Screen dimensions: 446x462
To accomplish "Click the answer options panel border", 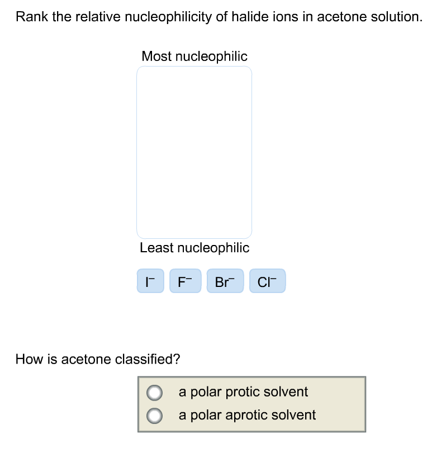I will click(252, 377).
